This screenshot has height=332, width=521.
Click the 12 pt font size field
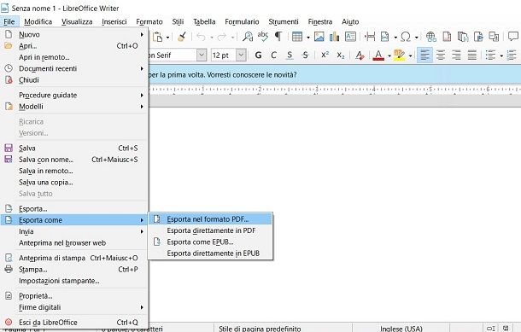point(224,55)
